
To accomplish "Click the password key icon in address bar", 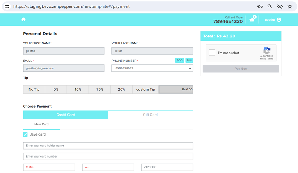I will tap(260, 6).
